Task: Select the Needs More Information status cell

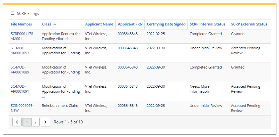Action: click(199, 89)
